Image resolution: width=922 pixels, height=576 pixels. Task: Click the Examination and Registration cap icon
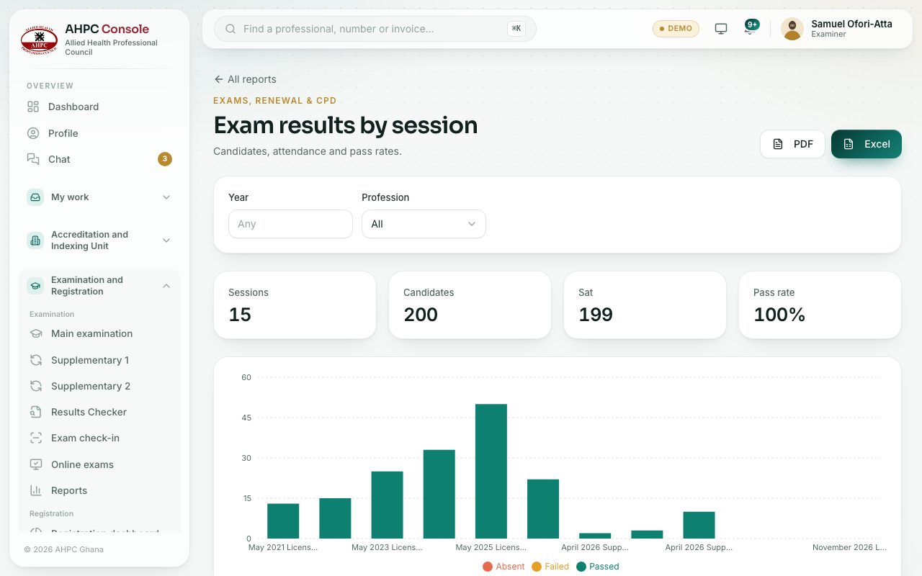[35, 286]
